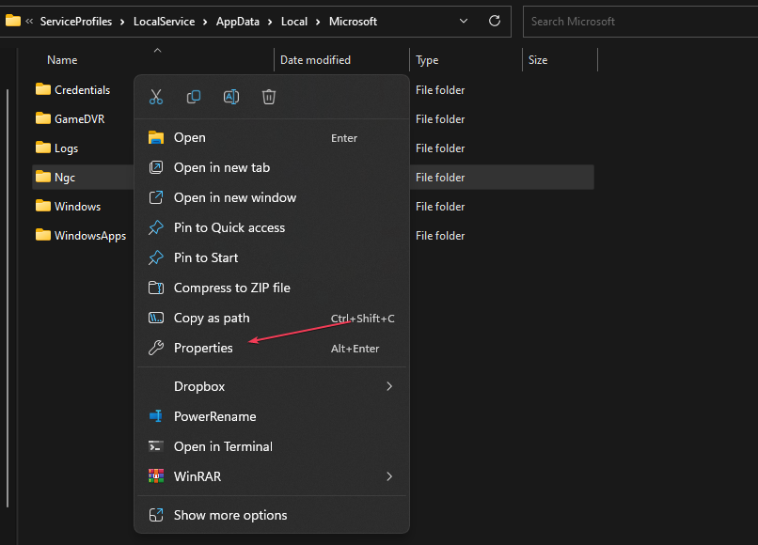Open Properties from the context menu
758x545 pixels.
(x=203, y=348)
